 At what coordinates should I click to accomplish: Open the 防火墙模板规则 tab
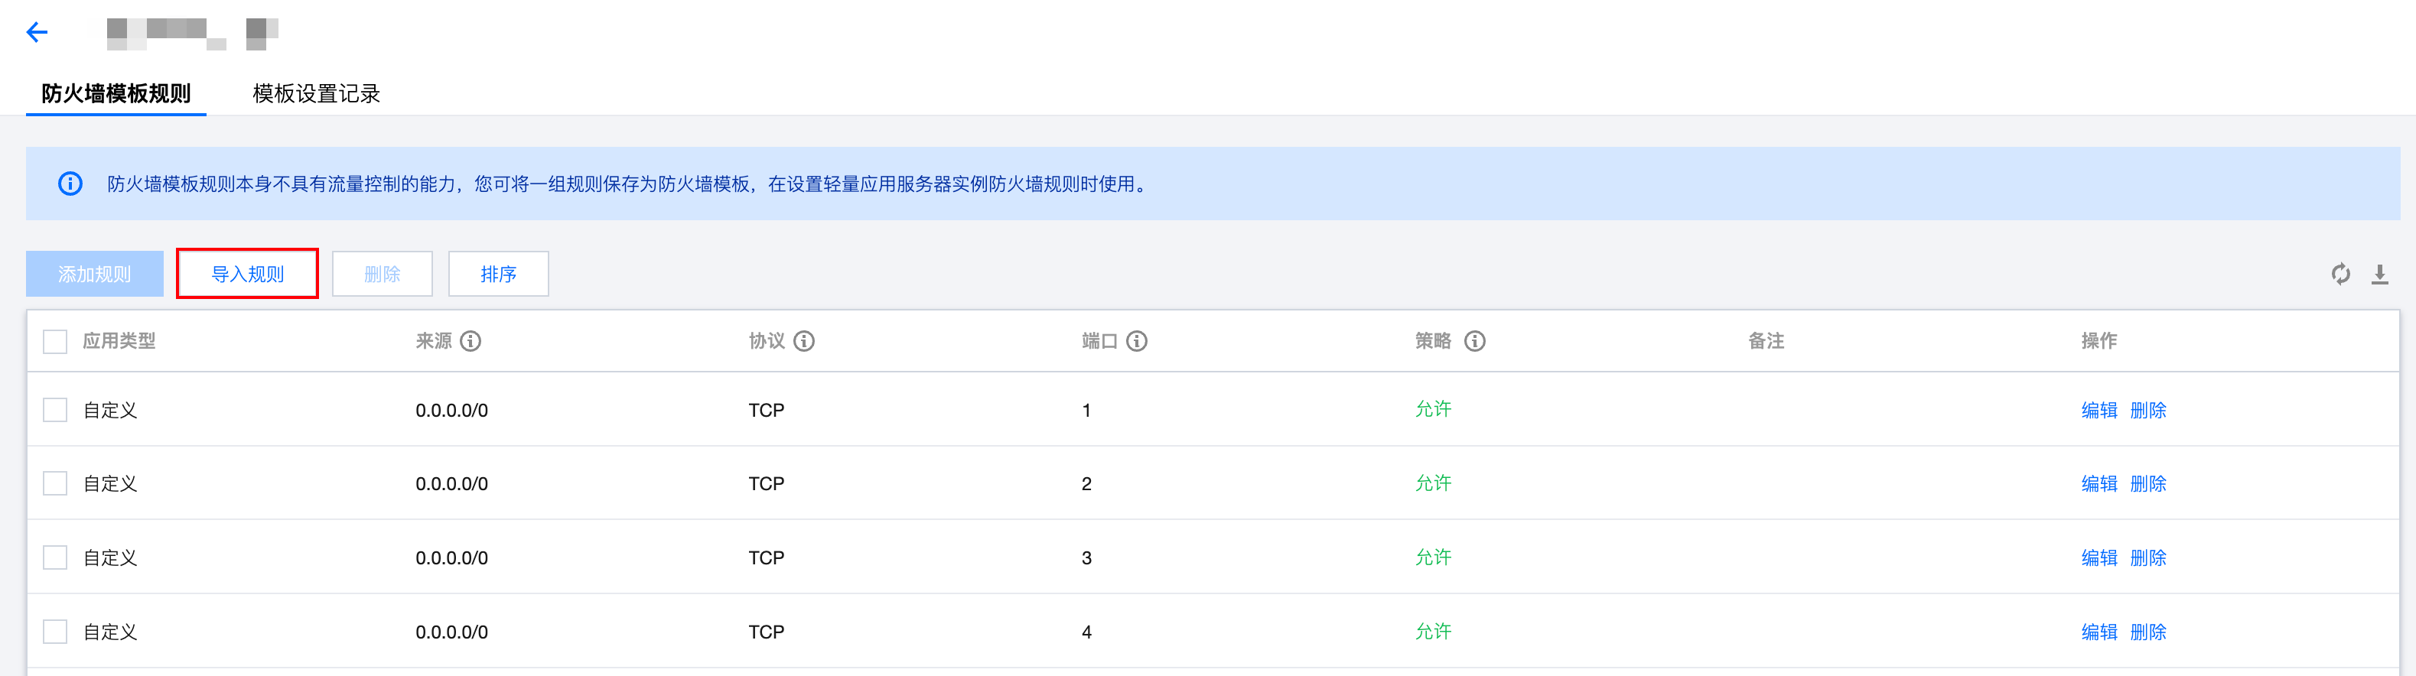(116, 94)
